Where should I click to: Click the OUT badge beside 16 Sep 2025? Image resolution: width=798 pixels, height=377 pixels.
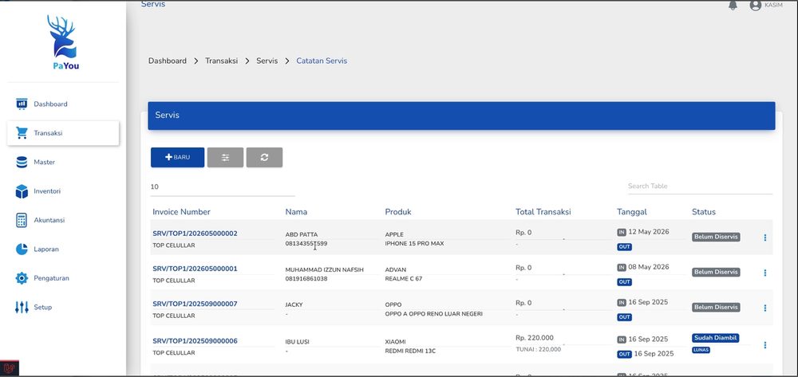pyautogui.click(x=625, y=354)
